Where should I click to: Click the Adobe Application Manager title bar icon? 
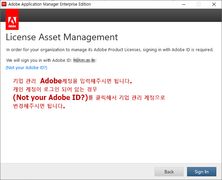click(x=4, y=4)
